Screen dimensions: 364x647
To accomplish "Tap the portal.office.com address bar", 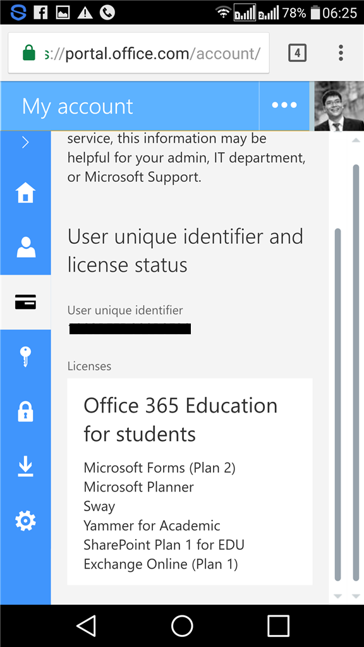I will [x=145, y=53].
